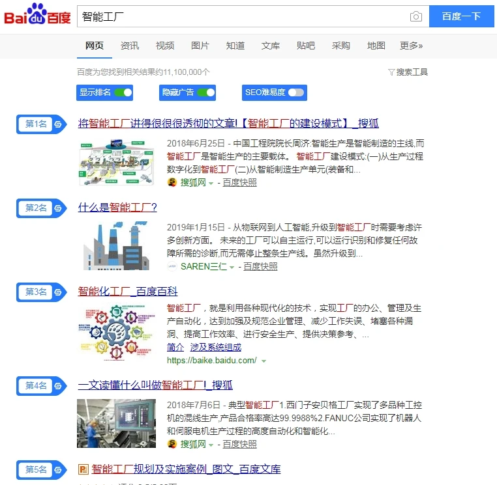Open colorful gears thumbnail of Baike result
Viewport: 497px width, 485px height.
116,333
